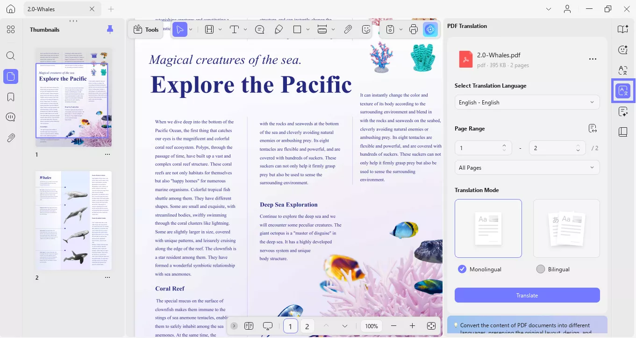Open the attachments paperclip in left sidebar
The height and width of the screenshot is (338, 636).
point(11,138)
